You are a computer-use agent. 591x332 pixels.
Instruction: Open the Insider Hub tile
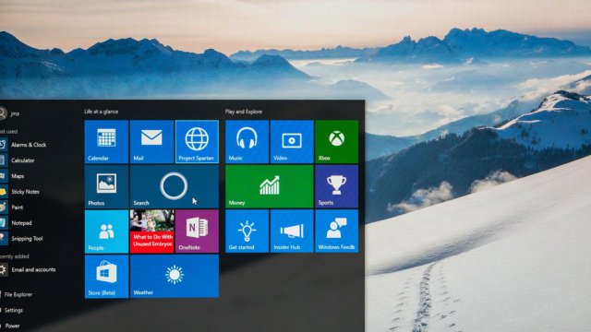point(292,231)
